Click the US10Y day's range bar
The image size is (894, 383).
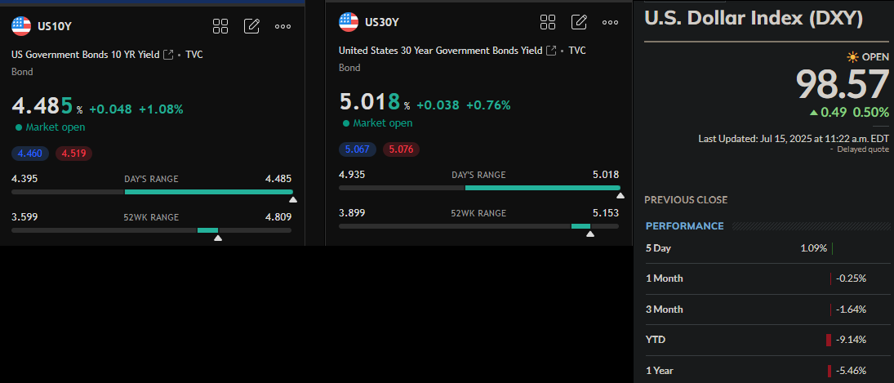pos(152,192)
